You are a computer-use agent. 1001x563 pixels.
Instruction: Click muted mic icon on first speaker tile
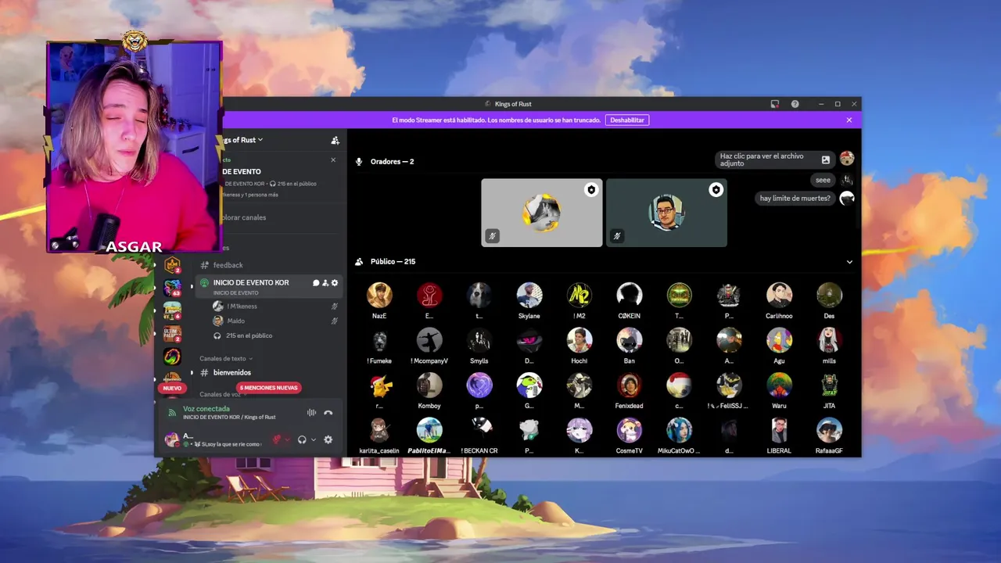pos(493,236)
